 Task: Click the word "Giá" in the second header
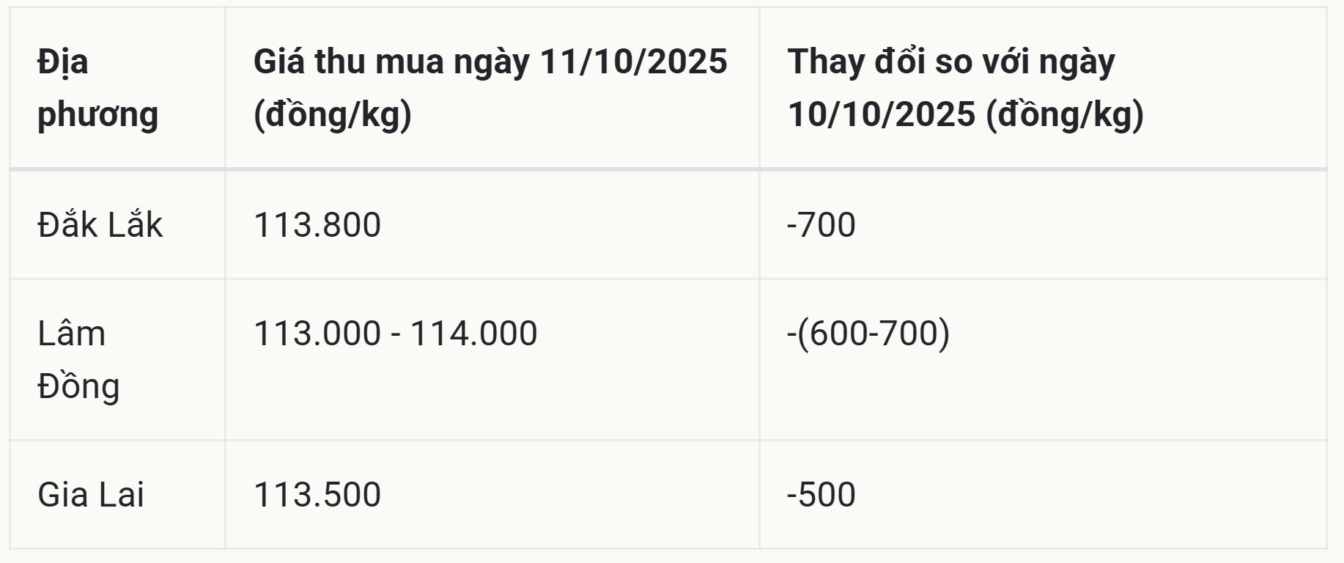[279, 62]
